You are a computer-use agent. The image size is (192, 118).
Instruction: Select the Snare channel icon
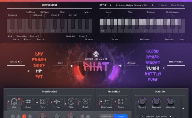coord(28,102)
